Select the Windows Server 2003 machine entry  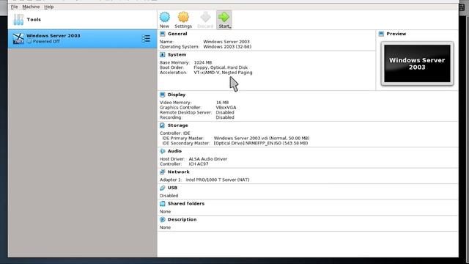pos(82,39)
